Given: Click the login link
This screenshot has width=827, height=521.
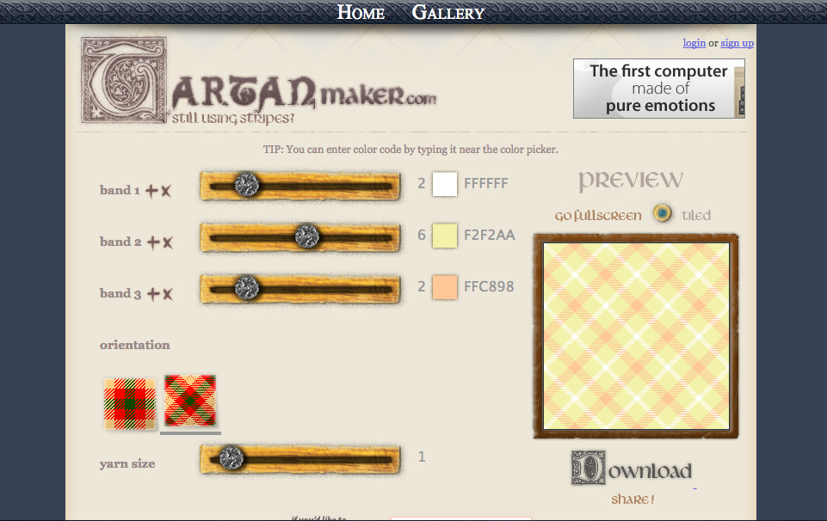Looking at the screenshot, I should tap(694, 43).
